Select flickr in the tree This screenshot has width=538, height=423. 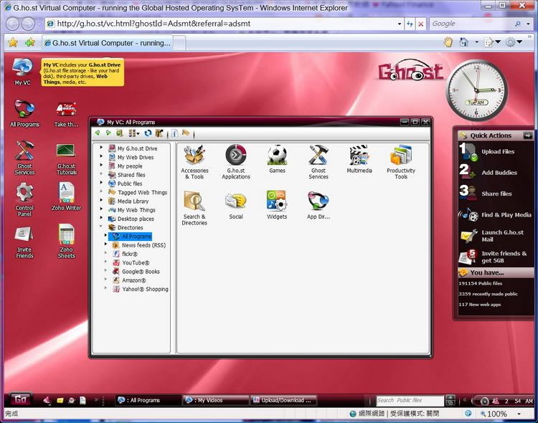130,254
